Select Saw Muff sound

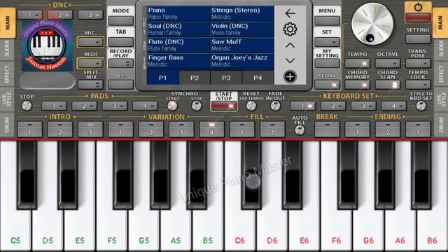click(x=242, y=45)
